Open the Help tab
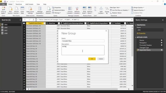The width and height of the screenshot is (166, 93). pyautogui.click(x=45, y=4)
